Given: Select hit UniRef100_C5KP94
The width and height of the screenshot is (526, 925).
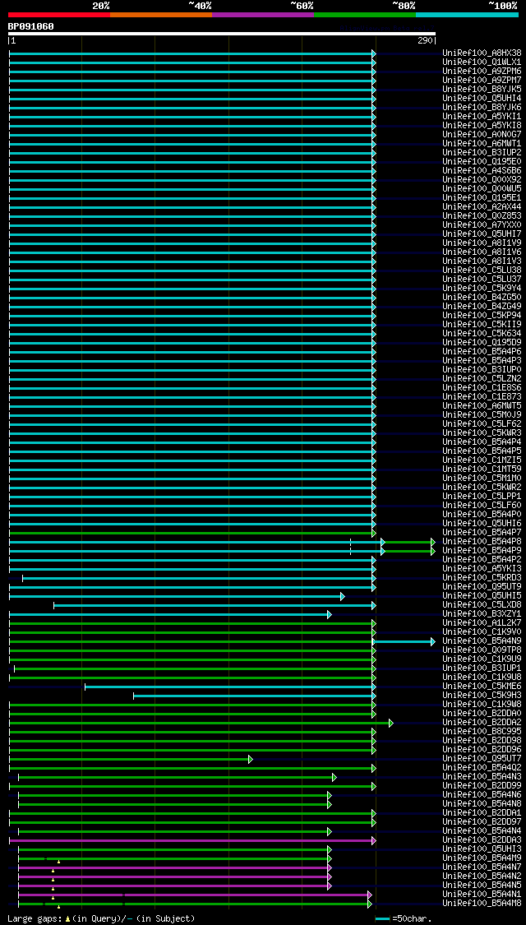Looking at the screenshot, I should click(x=482, y=315).
